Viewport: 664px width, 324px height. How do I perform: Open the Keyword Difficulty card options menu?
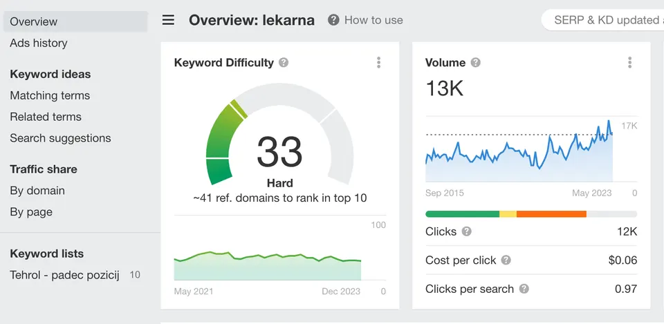(378, 63)
